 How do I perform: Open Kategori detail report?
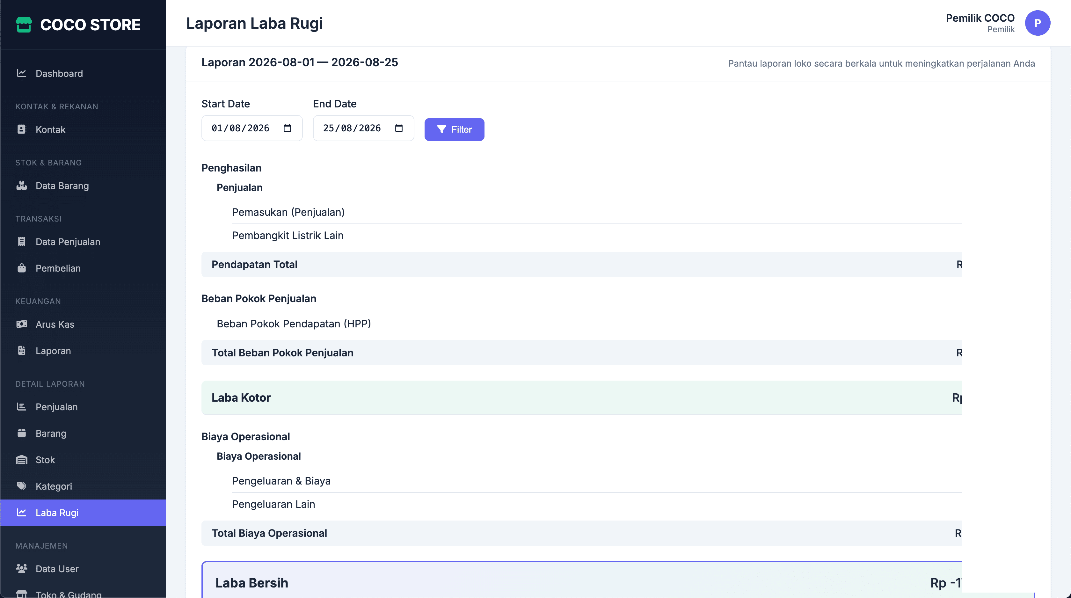click(83, 486)
